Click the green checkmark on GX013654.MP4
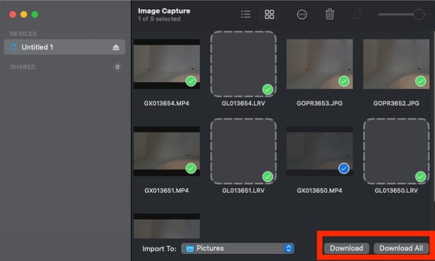This screenshot has width=435, height=261. tap(191, 81)
